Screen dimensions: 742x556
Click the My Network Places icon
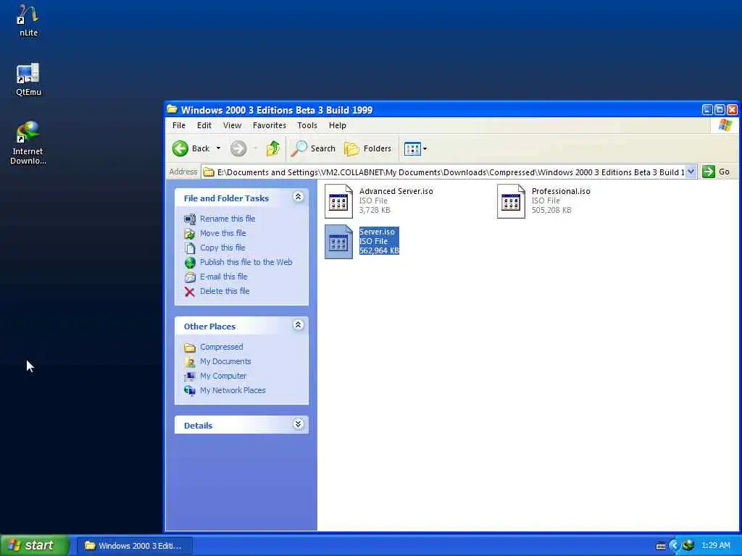190,390
